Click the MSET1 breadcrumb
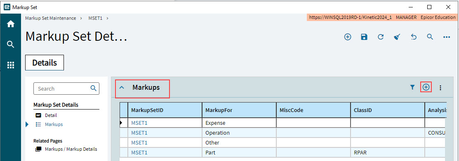Viewport: 459px width, 161px height. [x=95, y=18]
